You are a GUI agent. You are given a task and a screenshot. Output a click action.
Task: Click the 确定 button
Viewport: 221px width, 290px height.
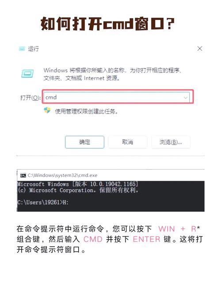pyautogui.click(x=84, y=142)
